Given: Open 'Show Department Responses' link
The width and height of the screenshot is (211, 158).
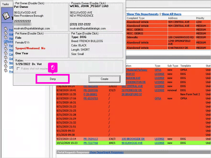Looking at the screenshot, I should tap(107, 152).
